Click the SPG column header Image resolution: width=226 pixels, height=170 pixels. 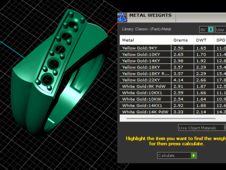pos(220,40)
